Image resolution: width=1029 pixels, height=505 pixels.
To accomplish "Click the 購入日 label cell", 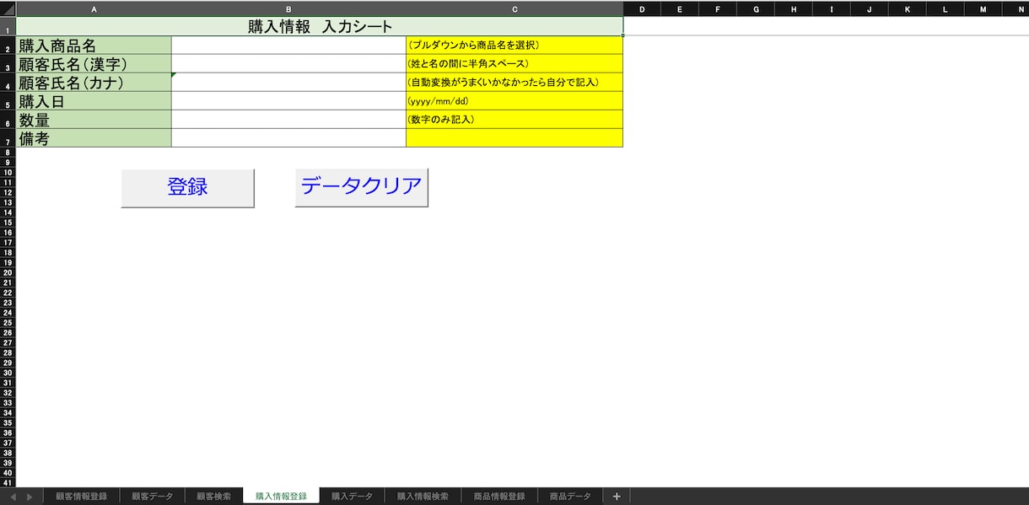I will (94, 101).
